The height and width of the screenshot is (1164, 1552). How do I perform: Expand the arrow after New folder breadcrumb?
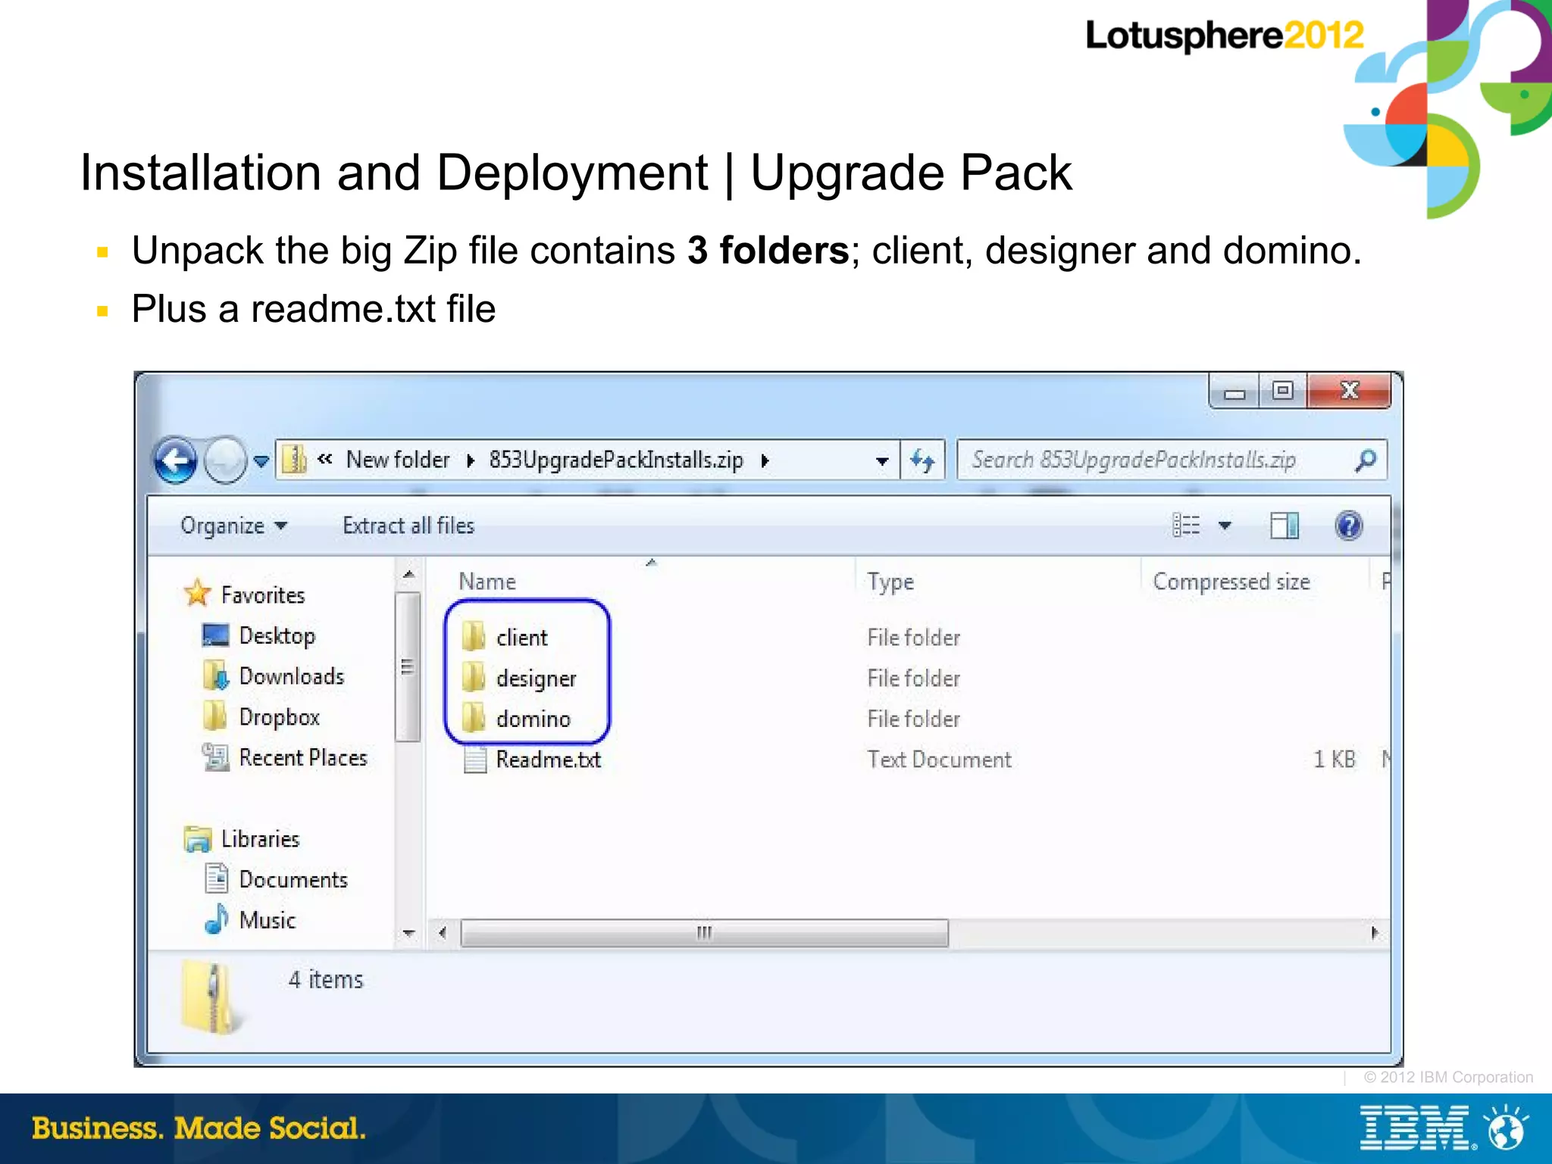click(471, 460)
